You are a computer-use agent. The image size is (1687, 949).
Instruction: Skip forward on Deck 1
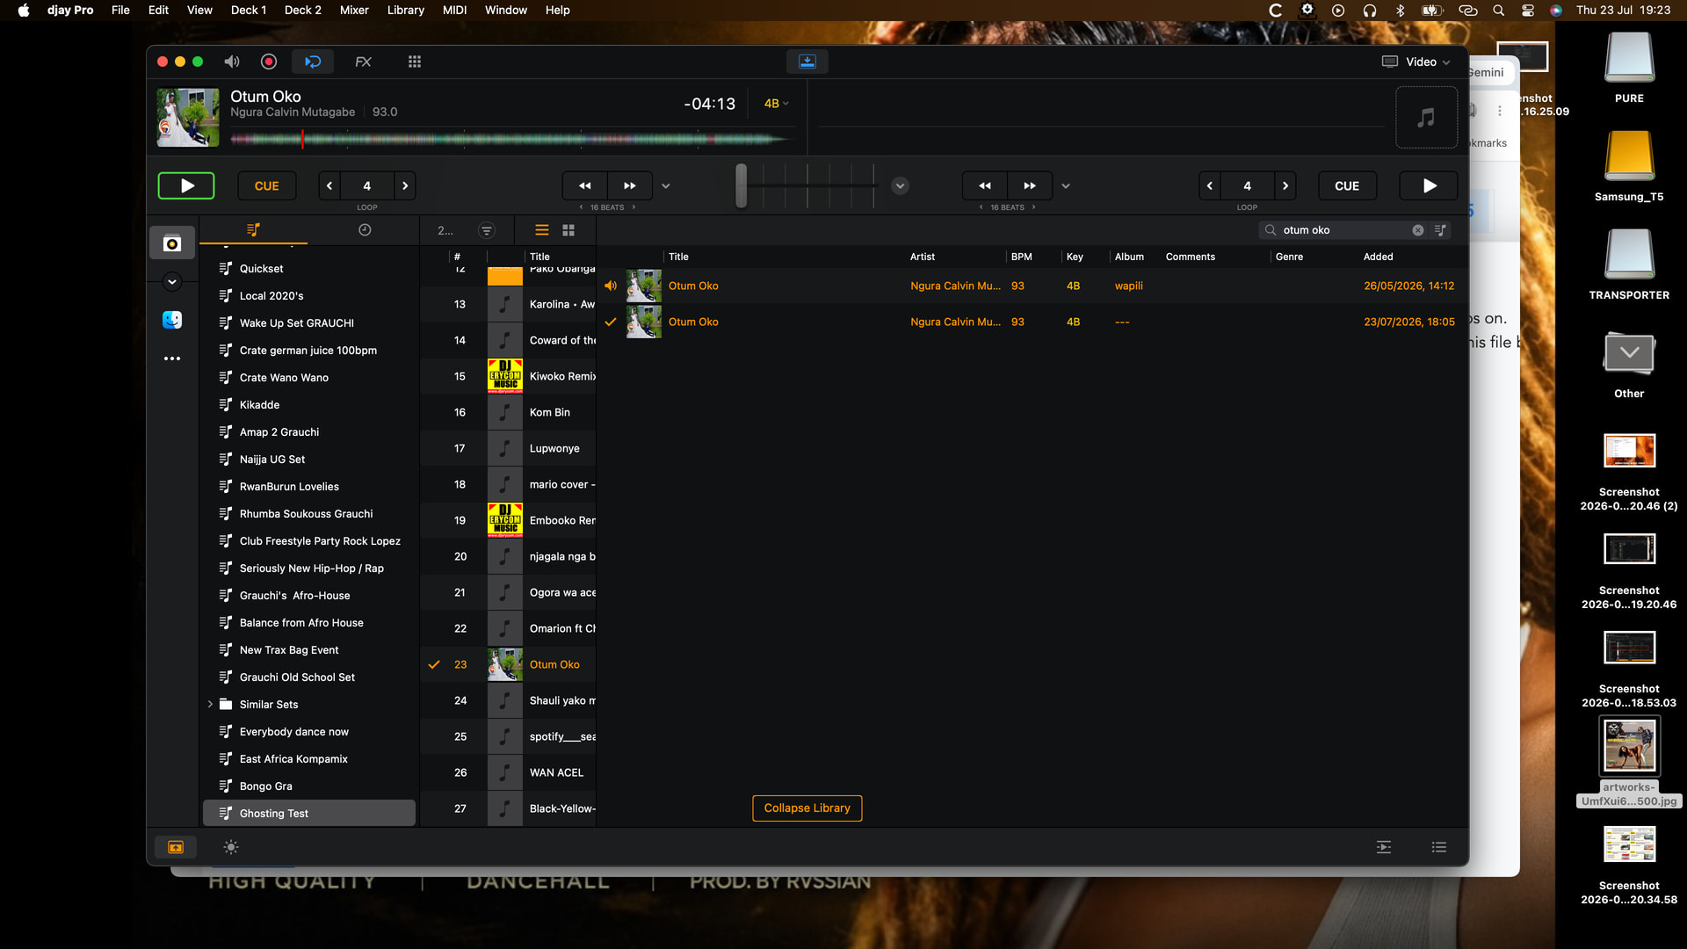click(630, 185)
